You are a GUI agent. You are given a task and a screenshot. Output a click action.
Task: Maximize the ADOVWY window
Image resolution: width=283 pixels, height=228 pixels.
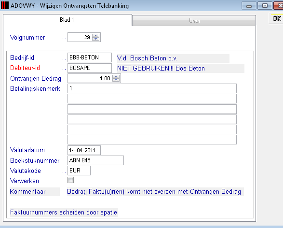[265, 6]
